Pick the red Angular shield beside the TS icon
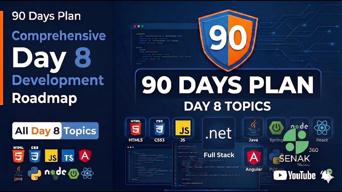Viewport: 342px width, 192px height. (x=85, y=155)
